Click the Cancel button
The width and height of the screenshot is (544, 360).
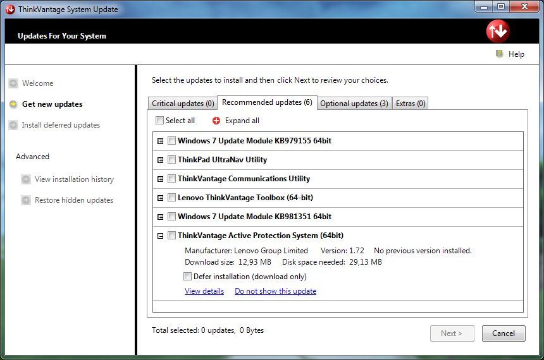click(x=504, y=333)
